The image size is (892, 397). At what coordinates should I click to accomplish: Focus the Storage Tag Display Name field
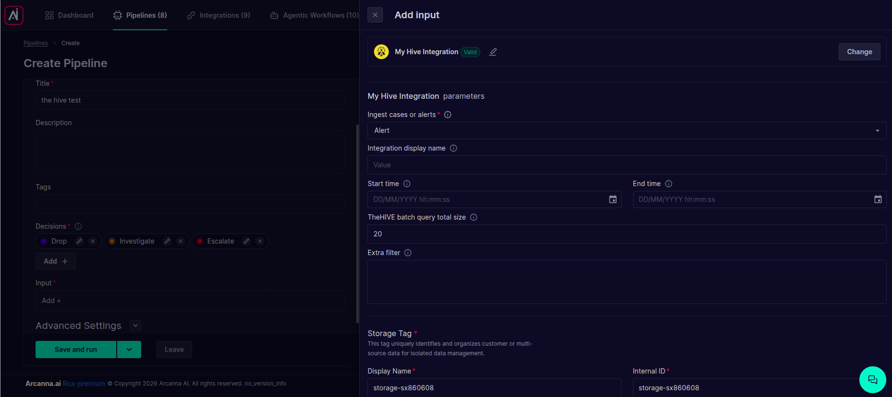pyautogui.click(x=494, y=387)
